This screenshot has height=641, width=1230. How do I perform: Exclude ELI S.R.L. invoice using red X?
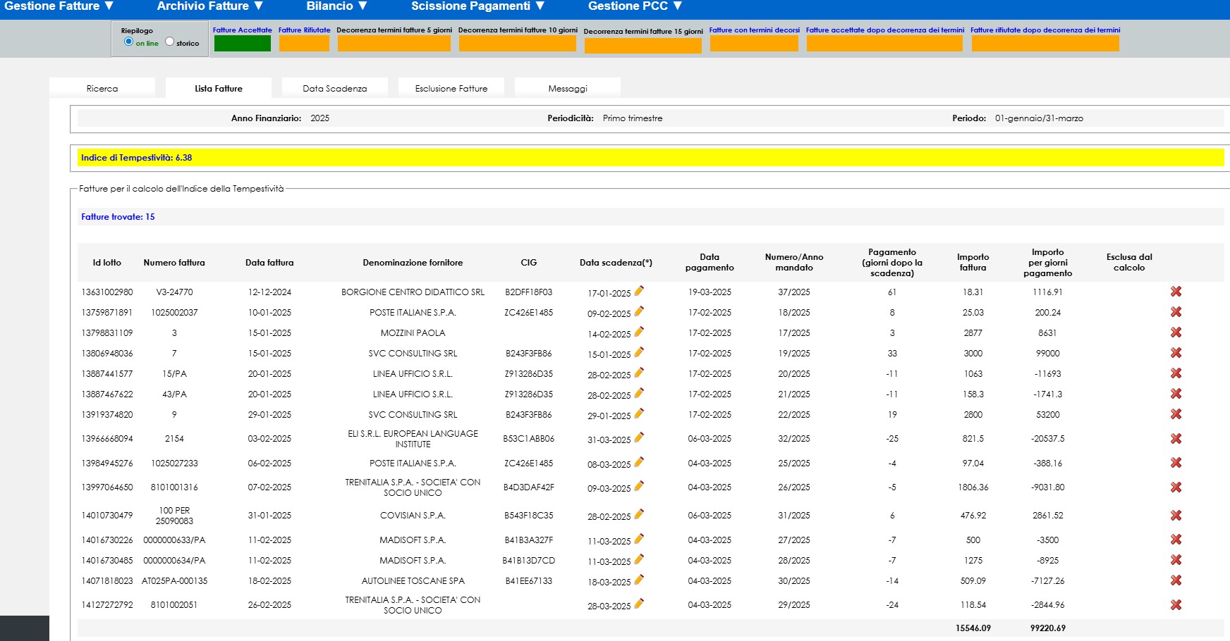pyautogui.click(x=1176, y=439)
